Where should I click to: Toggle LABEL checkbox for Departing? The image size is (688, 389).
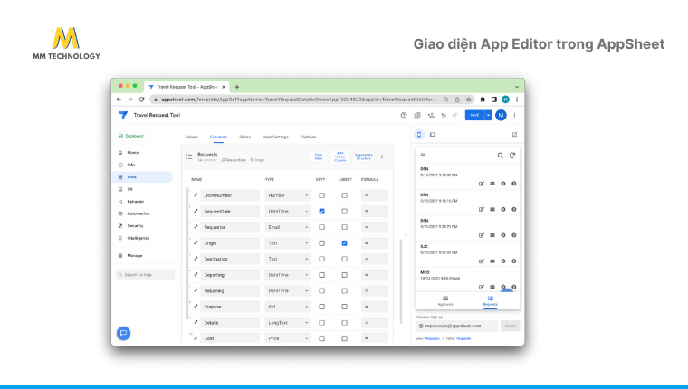click(344, 275)
